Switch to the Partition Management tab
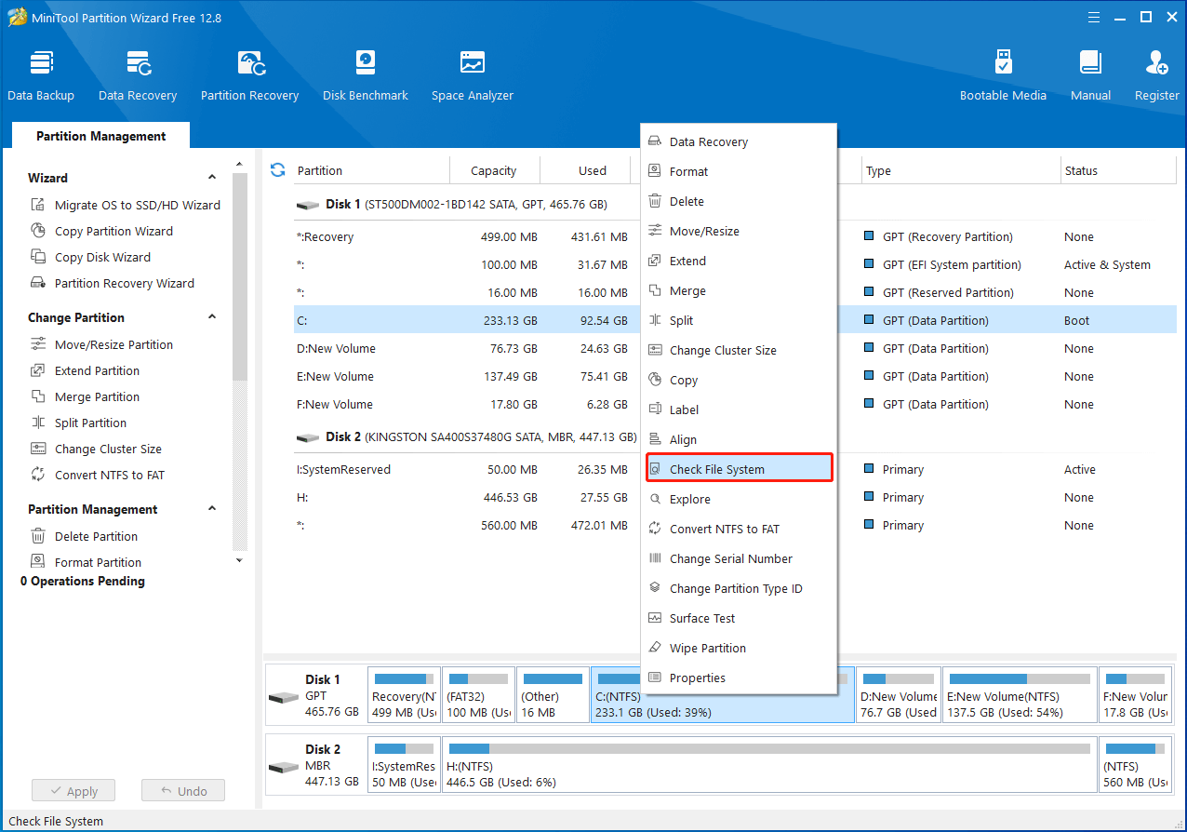1187x832 pixels. tap(100, 136)
